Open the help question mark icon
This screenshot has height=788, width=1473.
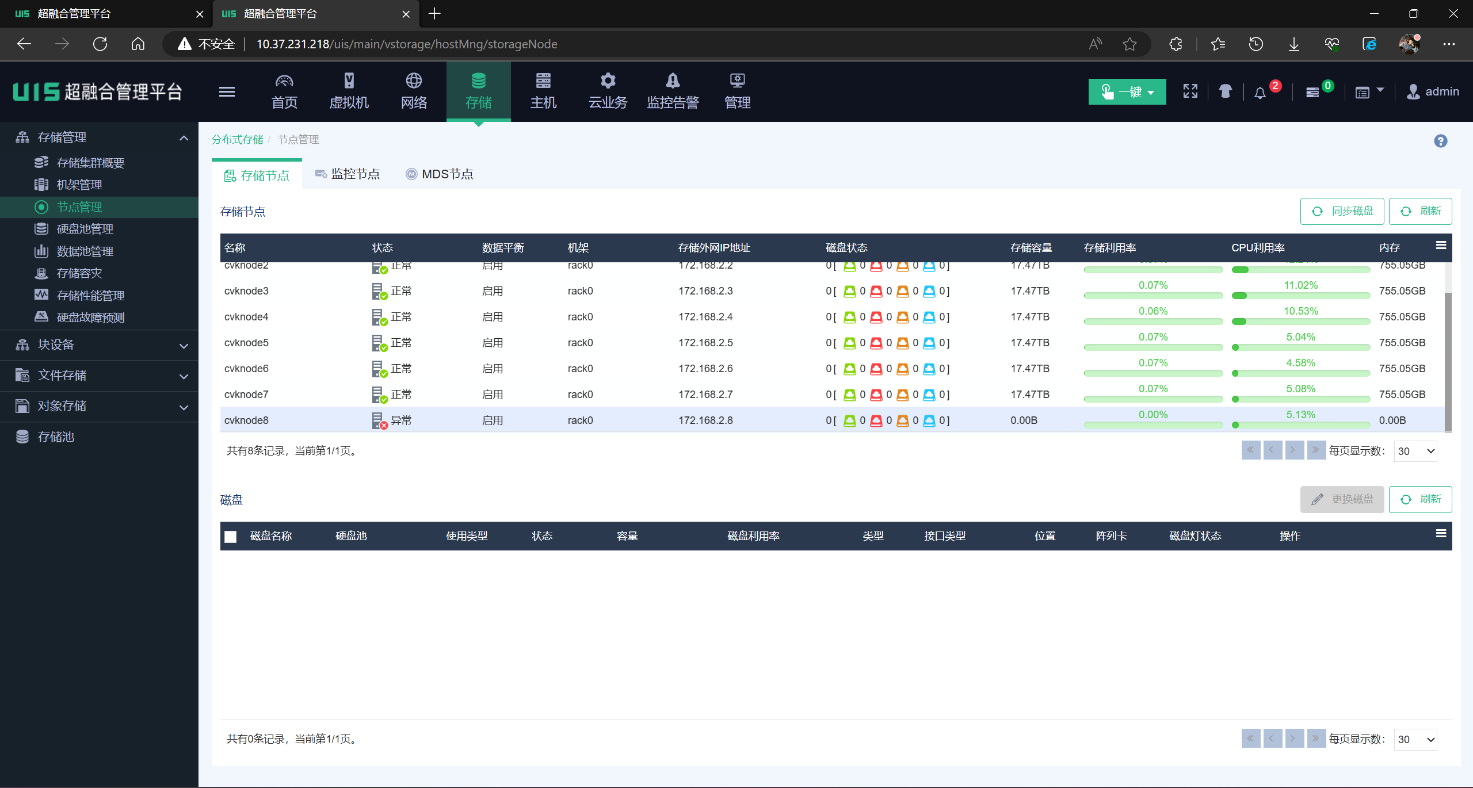tap(1440, 141)
